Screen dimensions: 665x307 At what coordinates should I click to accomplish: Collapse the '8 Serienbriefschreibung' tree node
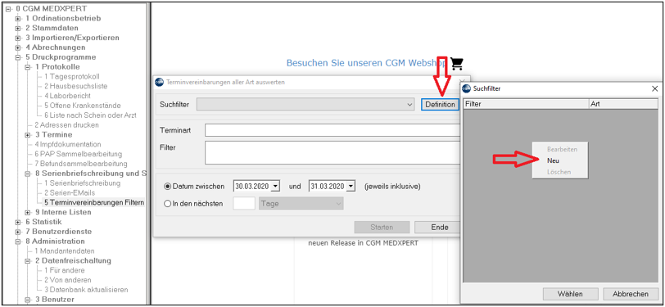click(x=27, y=174)
